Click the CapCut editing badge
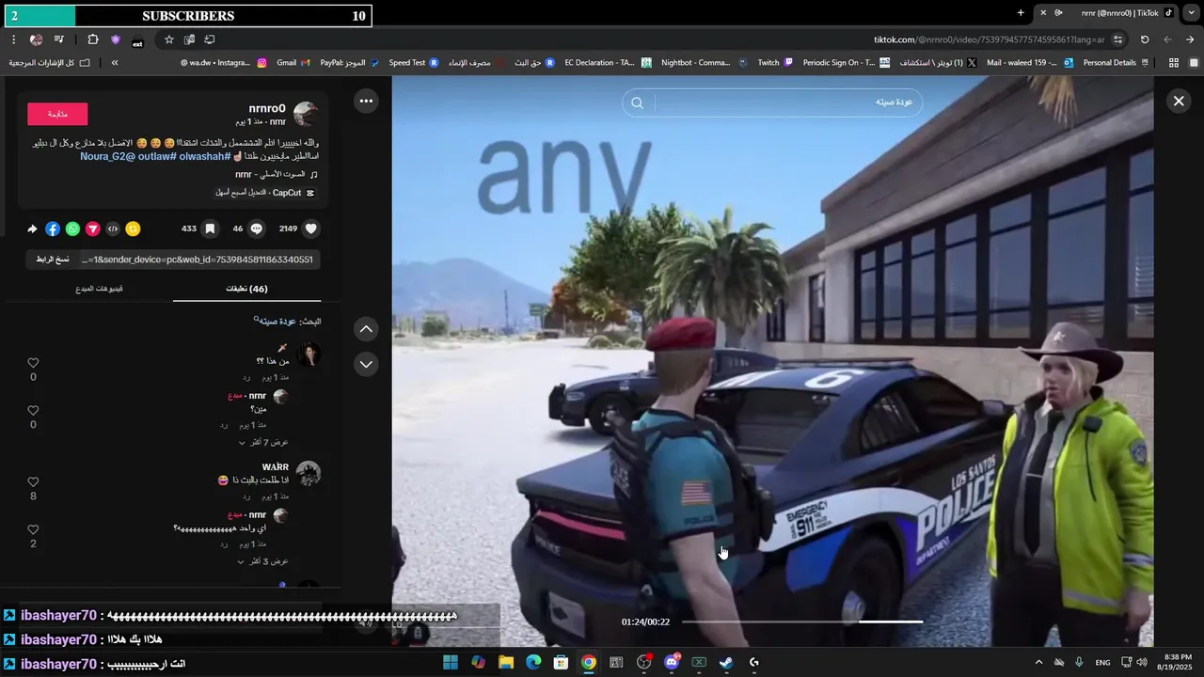1204x677 pixels. pos(265,193)
